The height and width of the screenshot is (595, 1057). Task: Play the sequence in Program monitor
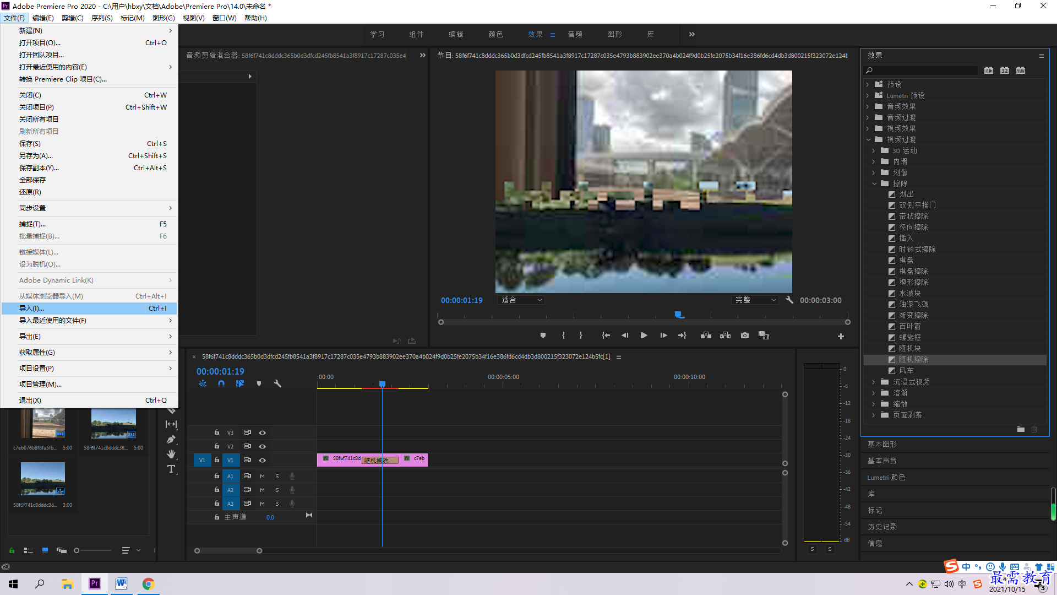tap(644, 336)
